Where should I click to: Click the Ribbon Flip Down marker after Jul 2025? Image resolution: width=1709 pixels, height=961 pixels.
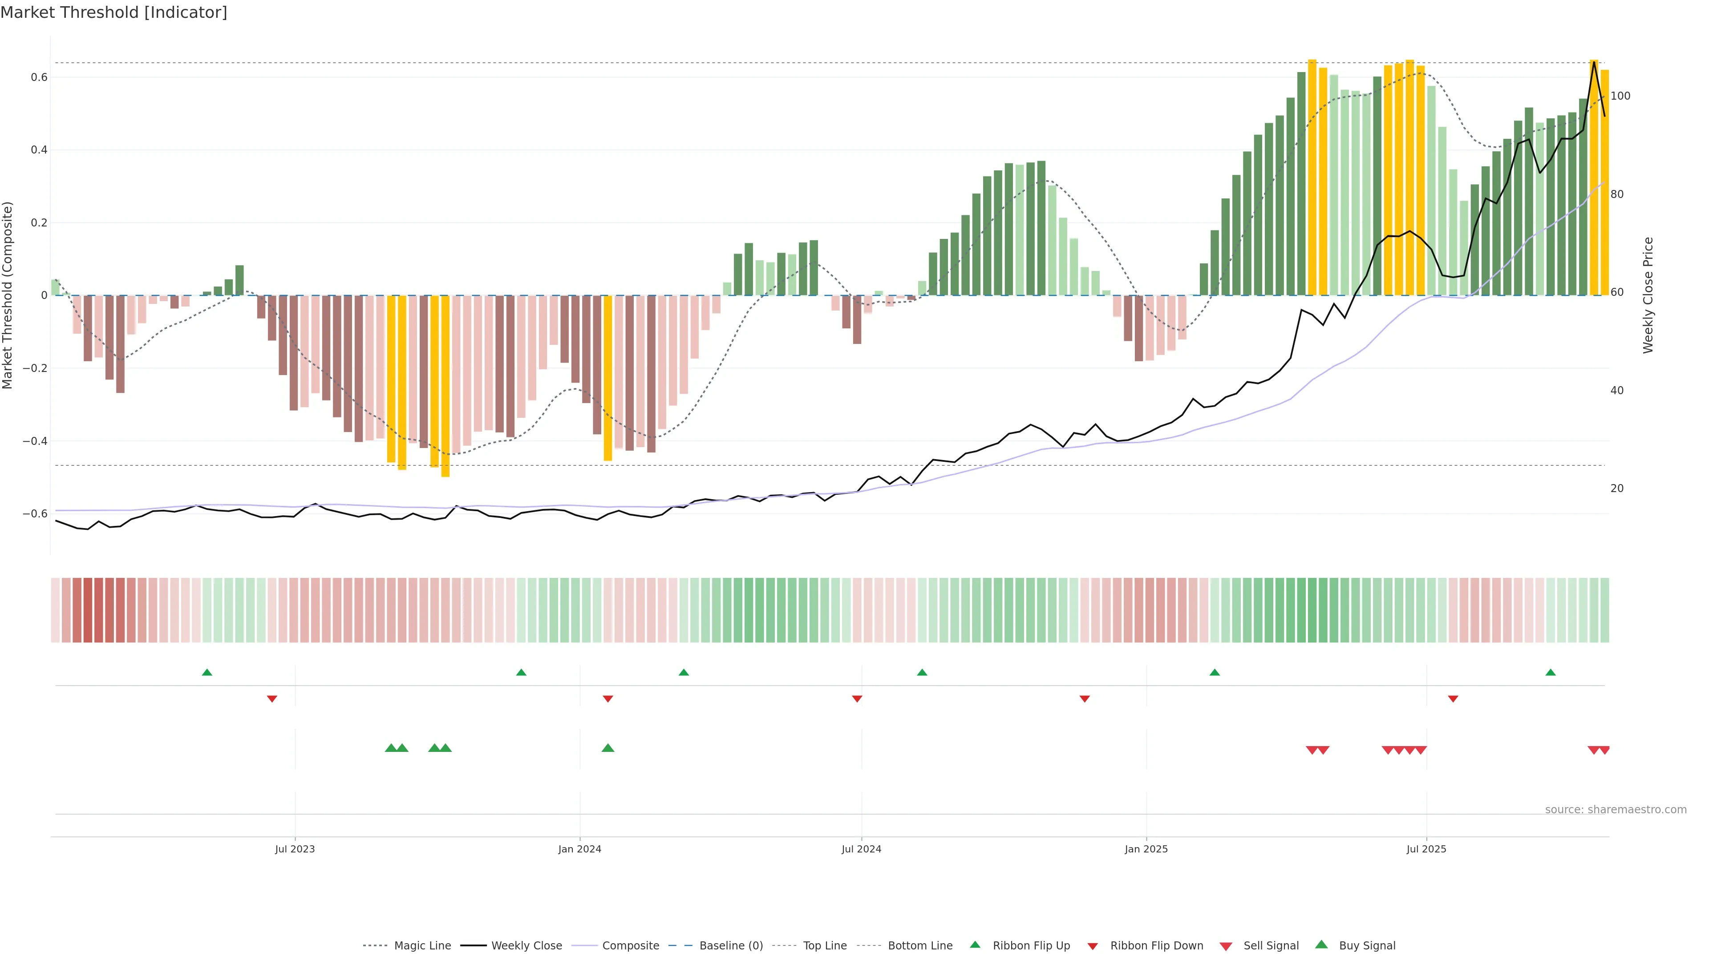point(1453,699)
